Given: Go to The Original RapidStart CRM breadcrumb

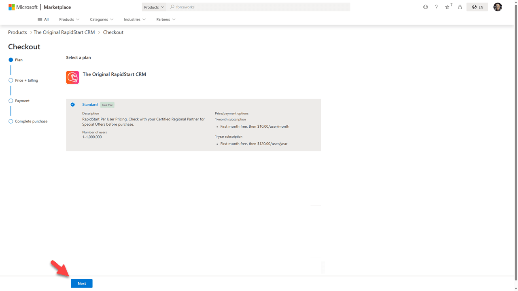Looking at the screenshot, I should coord(64,32).
